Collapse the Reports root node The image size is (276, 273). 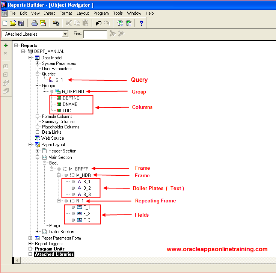16,45
